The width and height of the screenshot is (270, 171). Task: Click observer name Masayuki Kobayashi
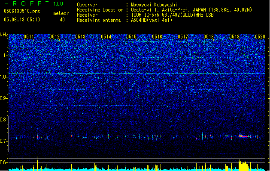154,5
